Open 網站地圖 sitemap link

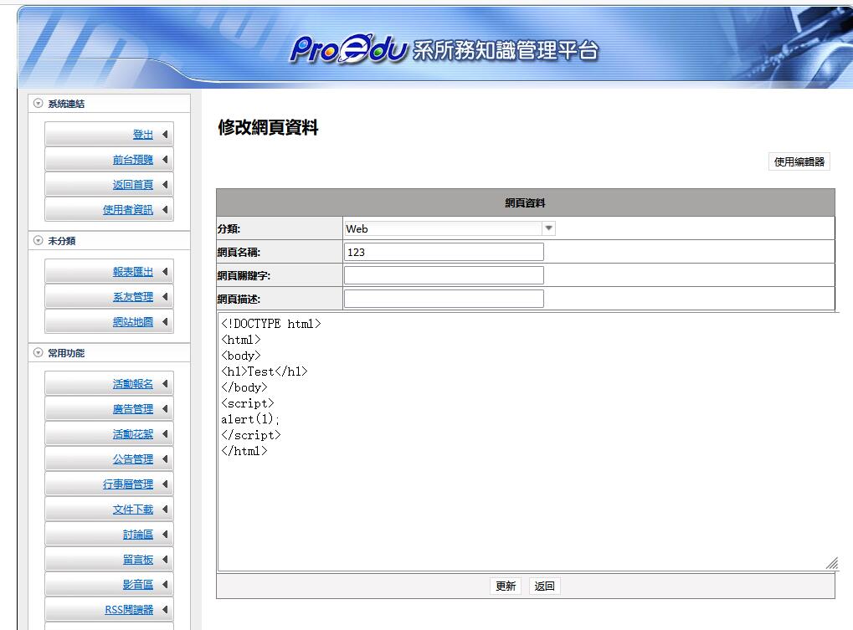[133, 322]
